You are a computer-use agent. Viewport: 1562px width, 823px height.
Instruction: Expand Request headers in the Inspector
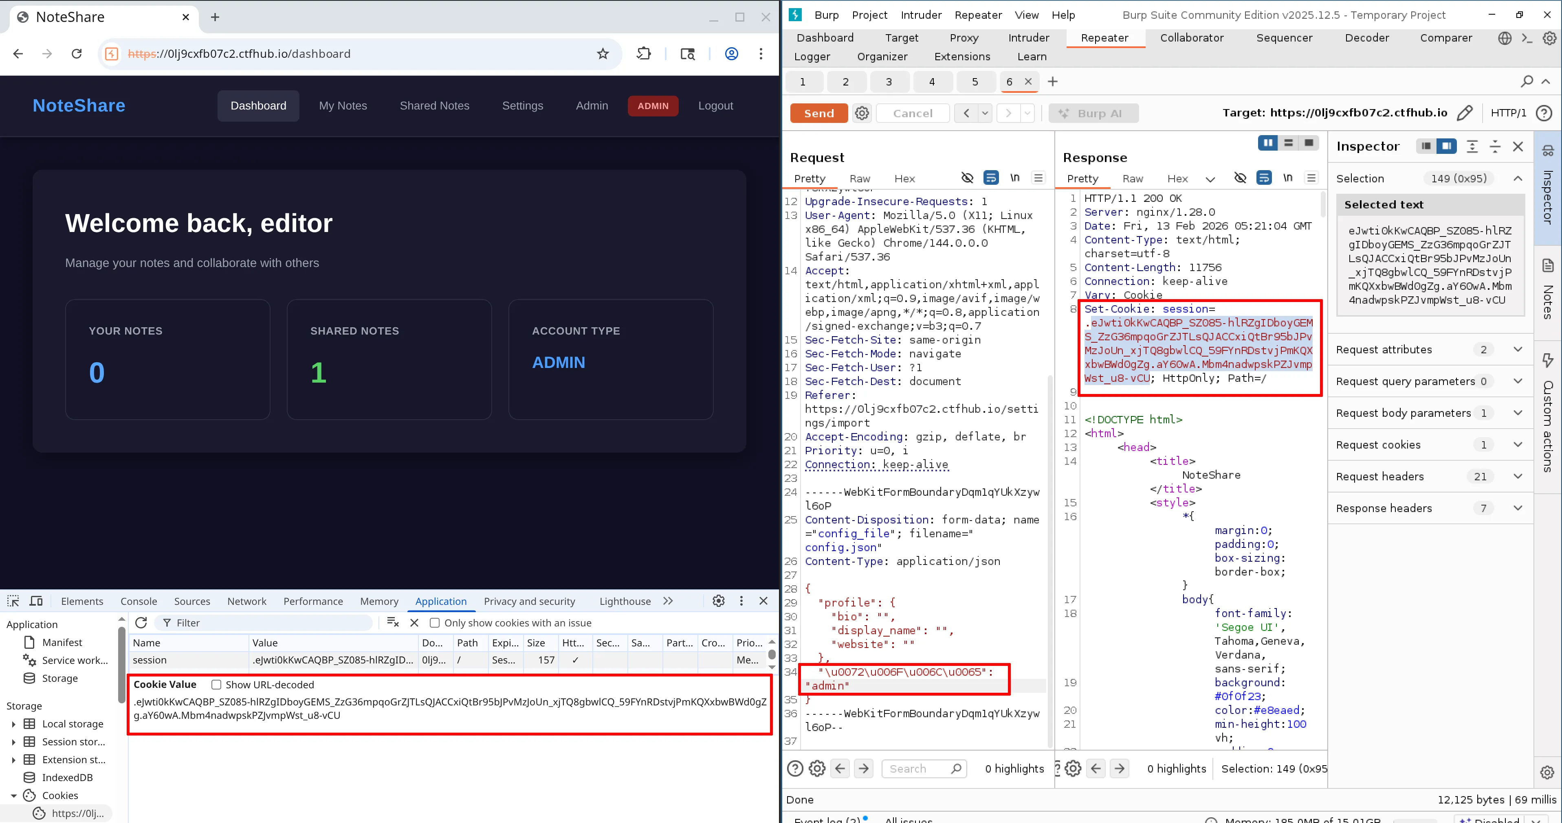pyautogui.click(x=1518, y=477)
